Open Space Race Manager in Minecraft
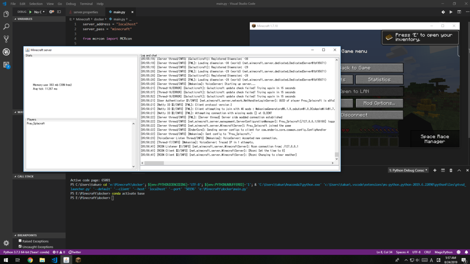The image size is (470, 264). click(435, 139)
